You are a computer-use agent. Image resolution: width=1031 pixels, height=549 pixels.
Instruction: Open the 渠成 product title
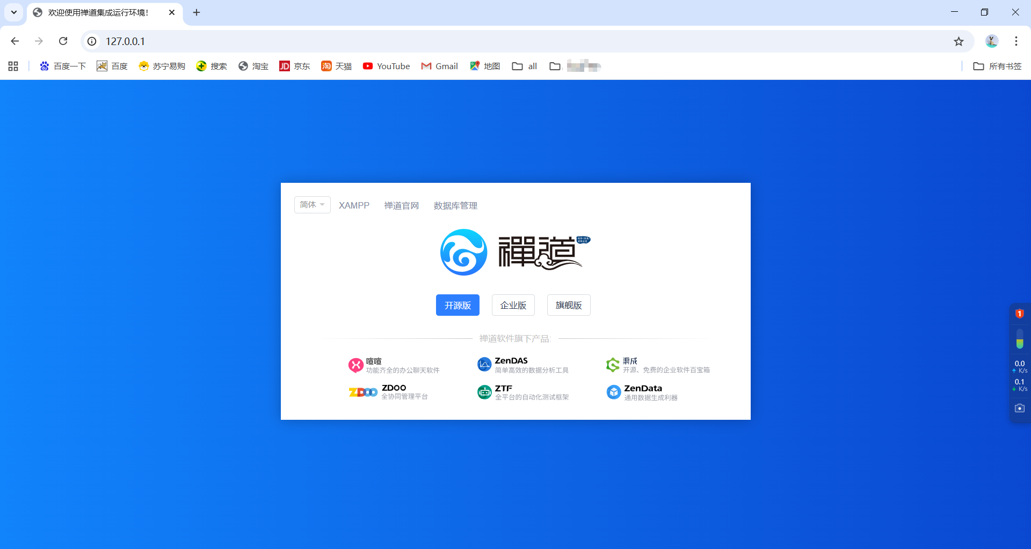click(x=630, y=361)
